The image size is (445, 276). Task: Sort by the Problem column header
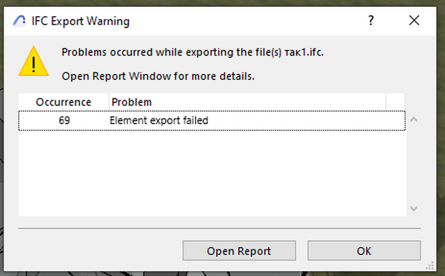(247, 102)
